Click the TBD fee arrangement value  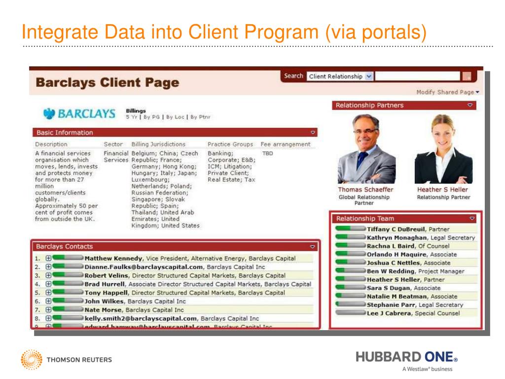(267, 153)
